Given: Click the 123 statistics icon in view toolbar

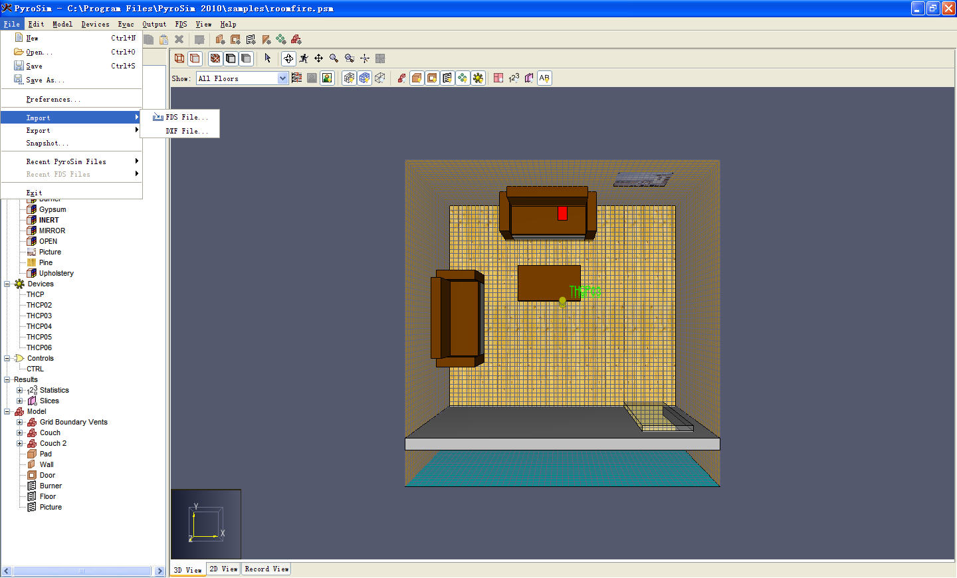Looking at the screenshot, I should coord(514,78).
